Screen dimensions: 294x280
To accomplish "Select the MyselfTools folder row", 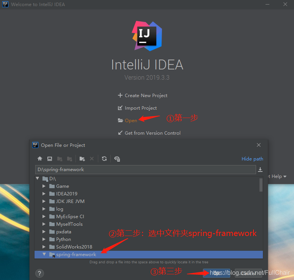I will click(x=149, y=224).
